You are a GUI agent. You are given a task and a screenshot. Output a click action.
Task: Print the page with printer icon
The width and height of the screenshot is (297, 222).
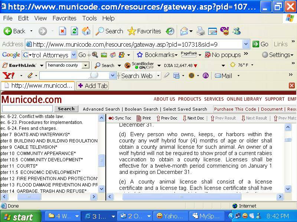coord(200,31)
